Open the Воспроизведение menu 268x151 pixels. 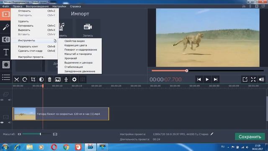click(37, 6)
